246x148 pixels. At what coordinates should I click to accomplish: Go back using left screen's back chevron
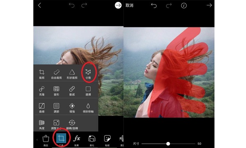pos(39,5)
